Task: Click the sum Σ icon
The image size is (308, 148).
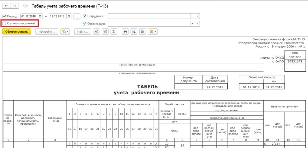Action: 114,31
